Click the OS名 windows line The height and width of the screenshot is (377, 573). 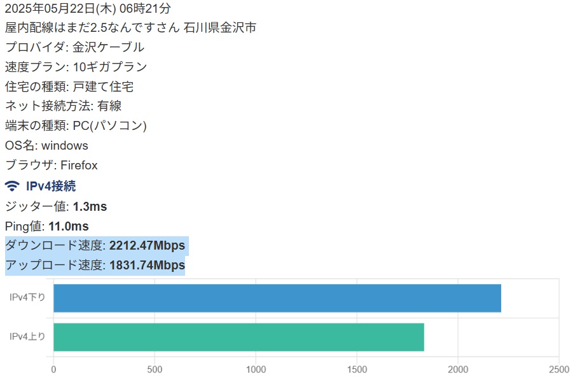pyautogui.click(x=46, y=146)
